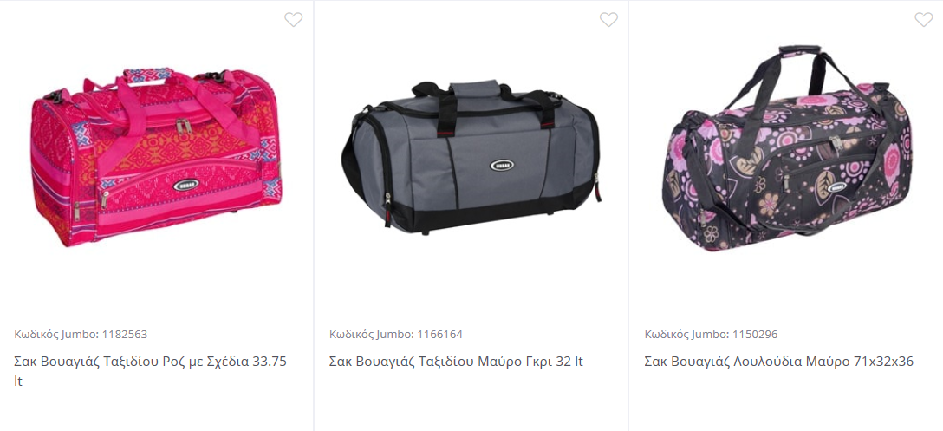Click the top handle of floral bag
943x431 pixels.
click(x=800, y=52)
